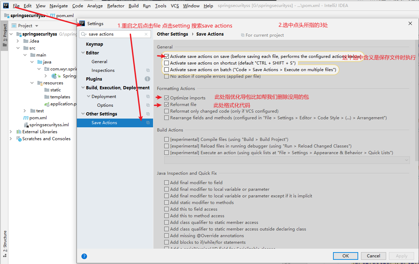Viewport: 419px width, 264px height.
Task: Click the application properties file icon
Action: [47, 104]
